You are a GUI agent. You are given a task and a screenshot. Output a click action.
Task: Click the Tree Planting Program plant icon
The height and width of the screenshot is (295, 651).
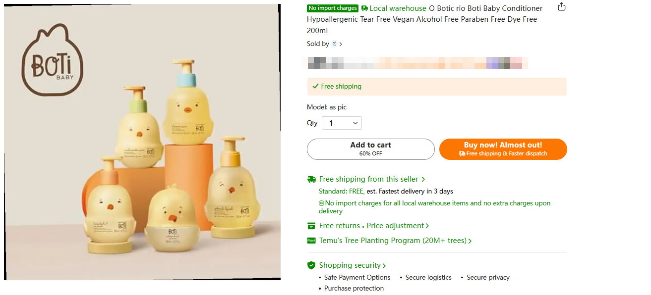(312, 240)
